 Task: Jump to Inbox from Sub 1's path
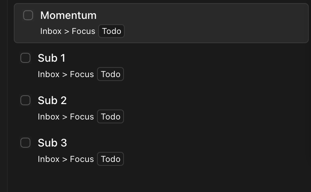coord(48,74)
